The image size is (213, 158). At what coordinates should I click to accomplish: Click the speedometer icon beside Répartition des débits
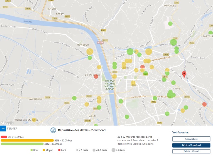point(53,130)
